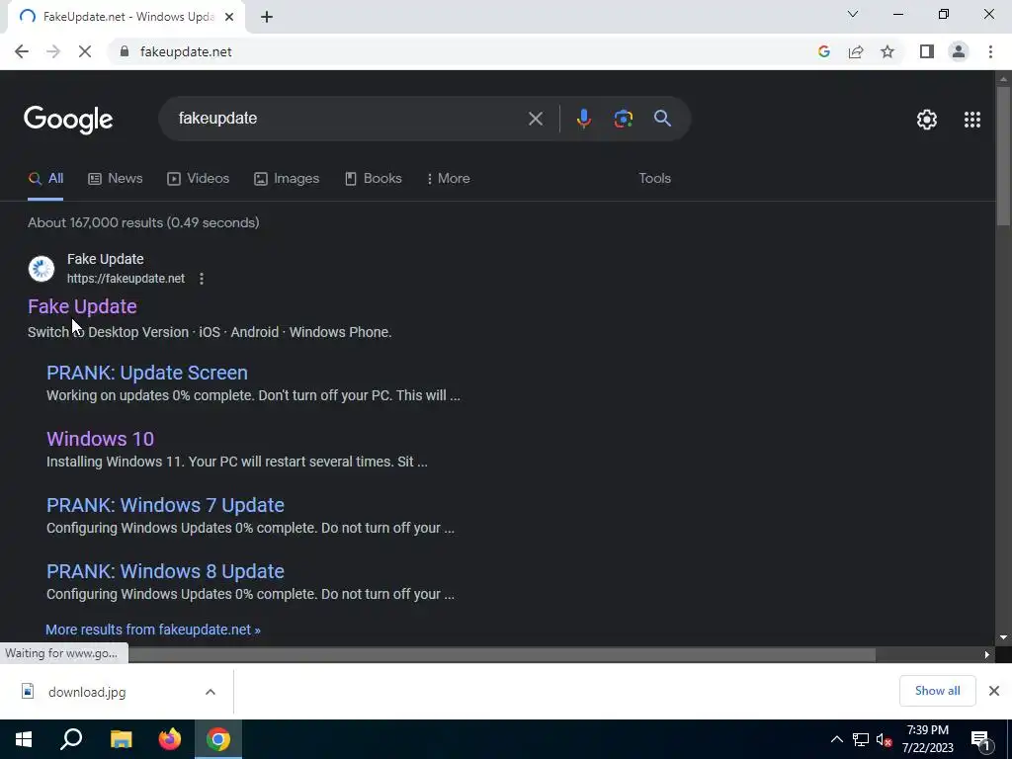Open Google icon in the address bar
The image size is (1012, 759).
coord(823,51)
